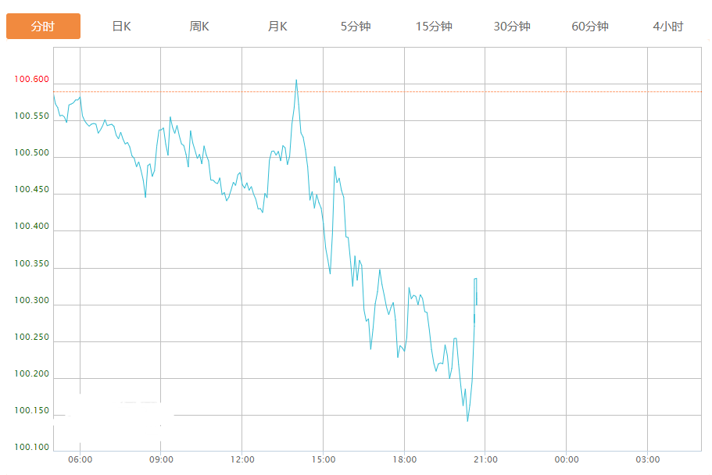Open the 周K chart tab
This screenshot has height=475, width=712.
coord(199,27)
